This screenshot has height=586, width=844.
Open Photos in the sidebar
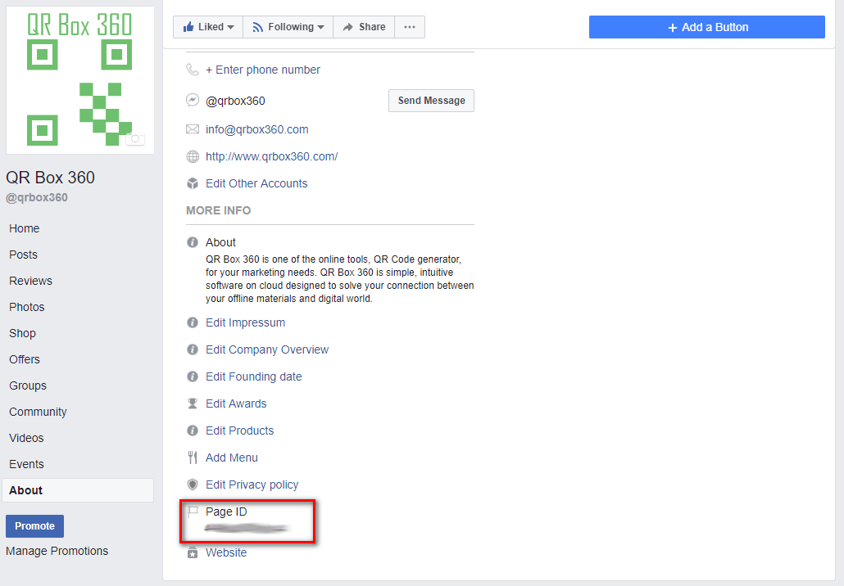(x=27, y=307)
